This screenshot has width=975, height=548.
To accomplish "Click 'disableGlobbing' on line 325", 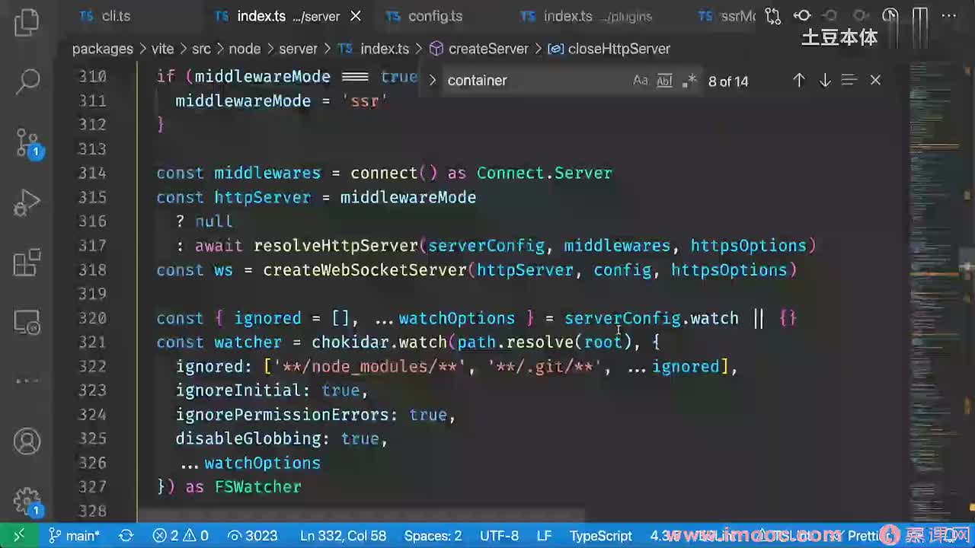I will 248,438.
